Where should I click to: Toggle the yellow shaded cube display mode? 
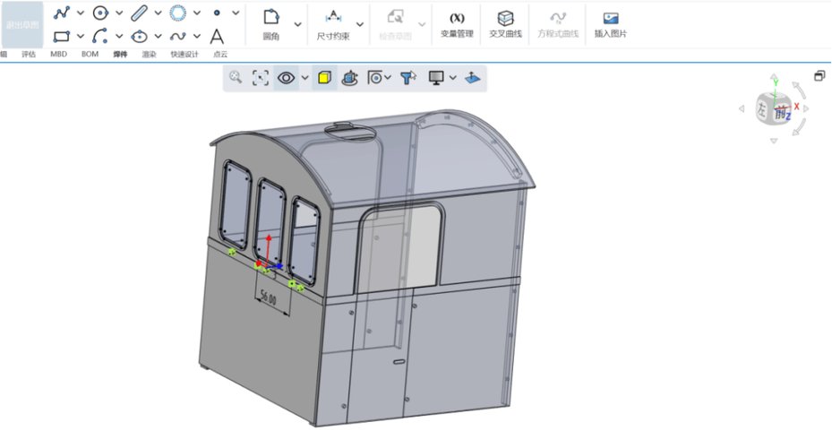coord(324,78)
